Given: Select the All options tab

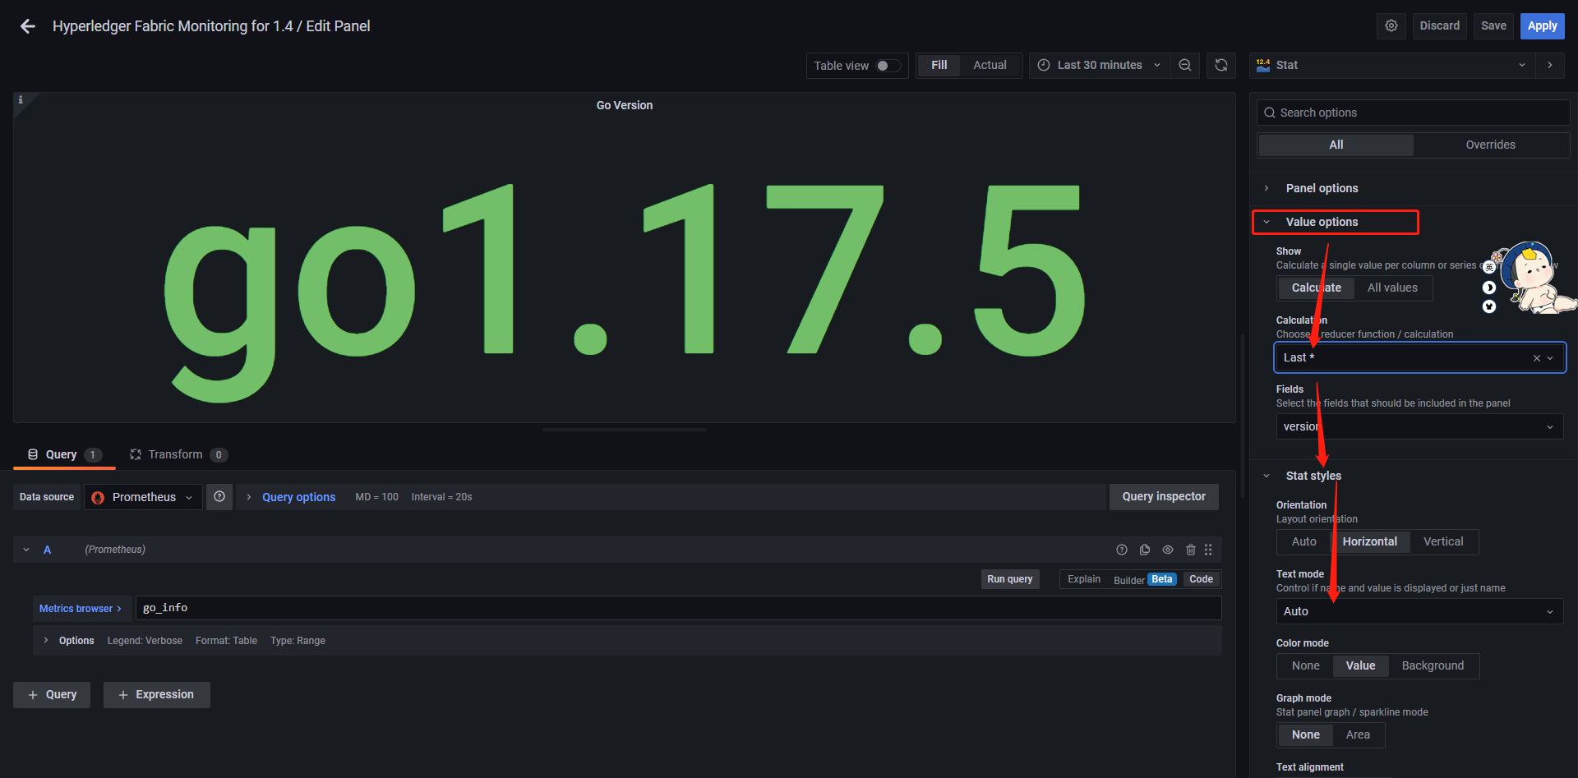Looking at the screenshot, I should tap(1336, 145).
